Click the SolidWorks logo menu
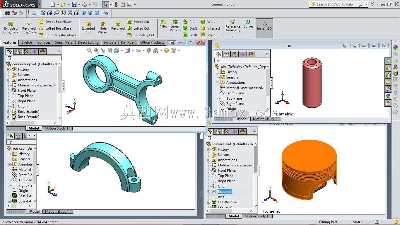400x225 pixels. click(19, 4)
